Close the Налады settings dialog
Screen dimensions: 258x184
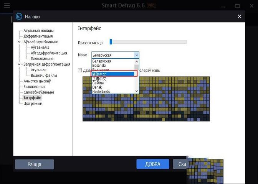[240, 16]
